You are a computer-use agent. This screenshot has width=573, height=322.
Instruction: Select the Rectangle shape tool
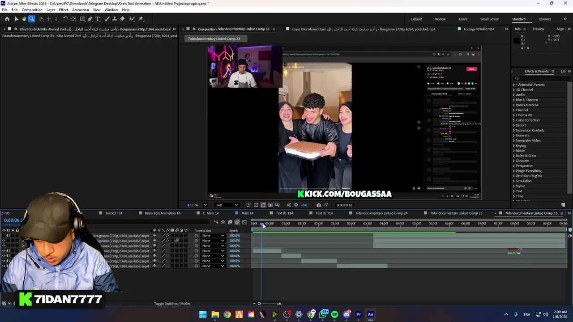83,19
